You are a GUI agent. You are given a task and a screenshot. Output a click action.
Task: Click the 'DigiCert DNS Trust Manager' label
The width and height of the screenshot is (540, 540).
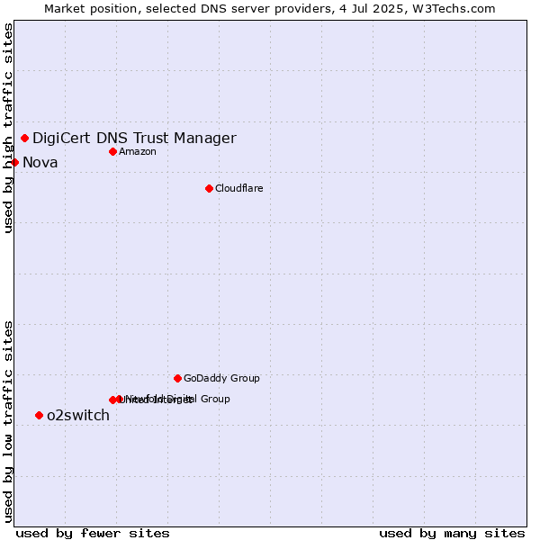pyautogui.click(x=134, y=138)
